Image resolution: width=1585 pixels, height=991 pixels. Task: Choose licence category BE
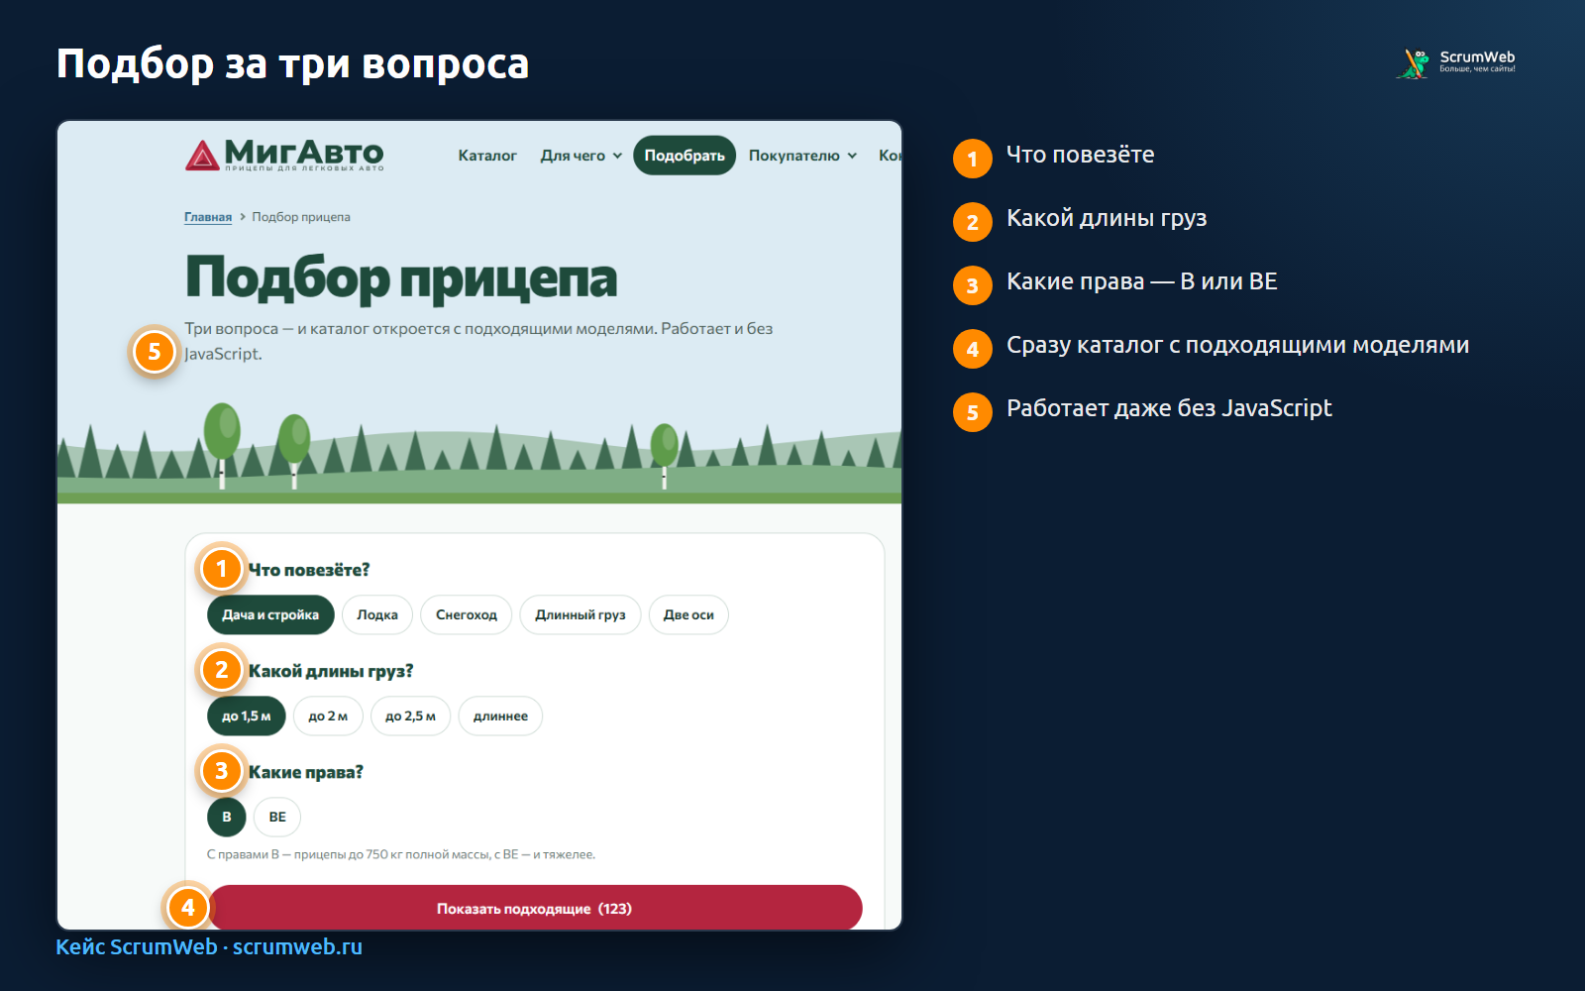[277, 817]
